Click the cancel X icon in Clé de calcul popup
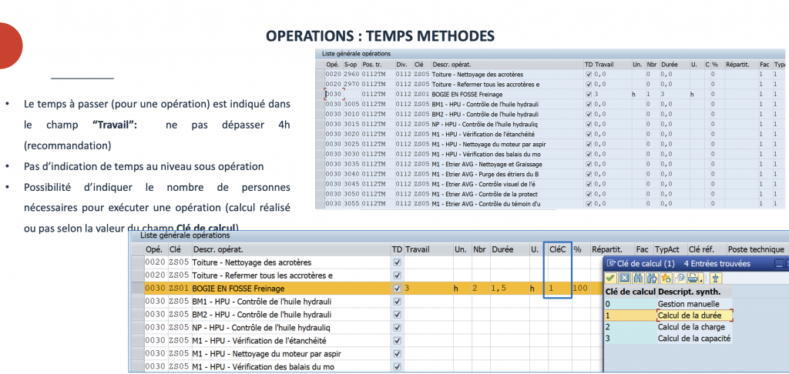This screenshot has height=374, width=789. (623, 277)
